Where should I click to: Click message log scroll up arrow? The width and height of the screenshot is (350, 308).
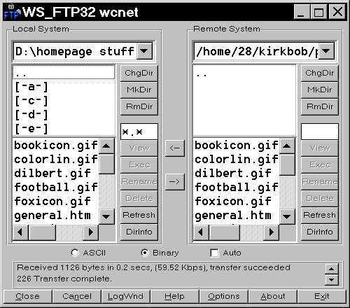(x=331, y=269)
